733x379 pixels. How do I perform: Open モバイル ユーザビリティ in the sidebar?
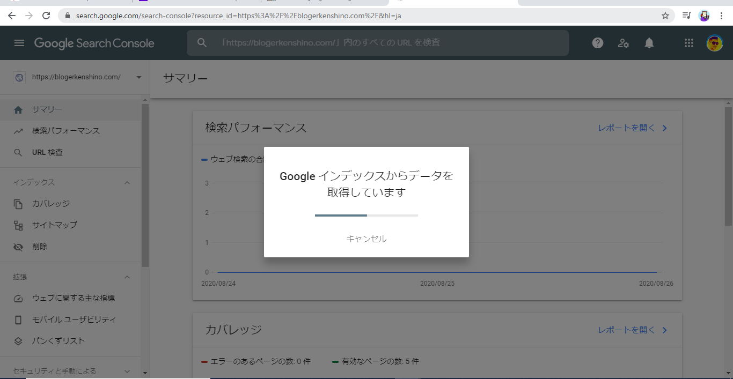[71, 320]
